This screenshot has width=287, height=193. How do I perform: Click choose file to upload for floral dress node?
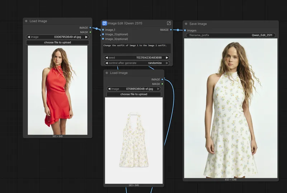(134, 94)
